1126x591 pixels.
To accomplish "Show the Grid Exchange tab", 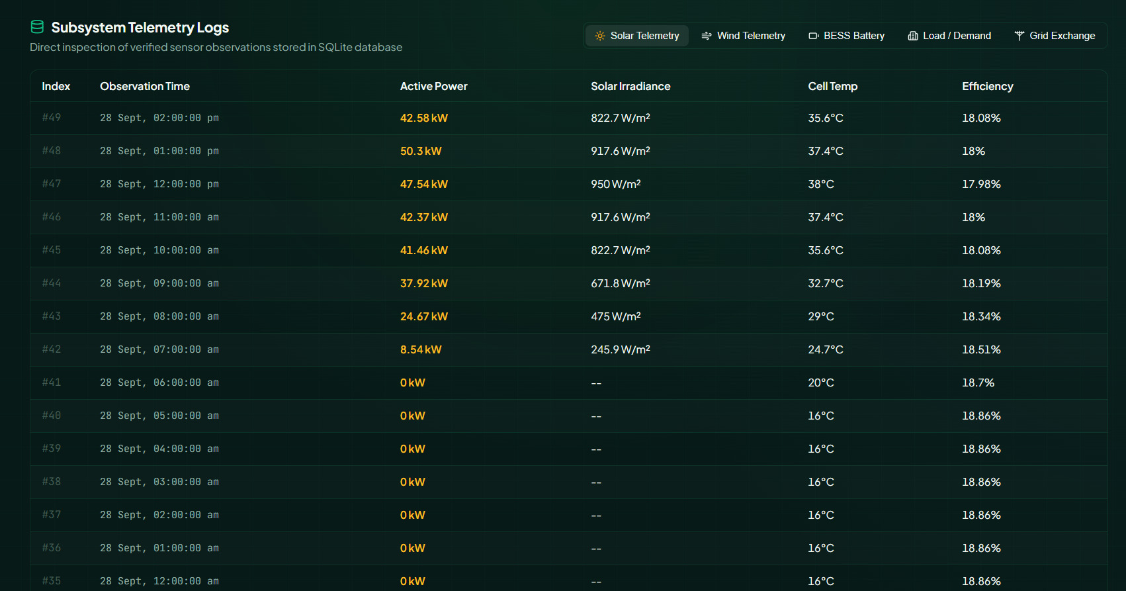I will click(1055, 36).
